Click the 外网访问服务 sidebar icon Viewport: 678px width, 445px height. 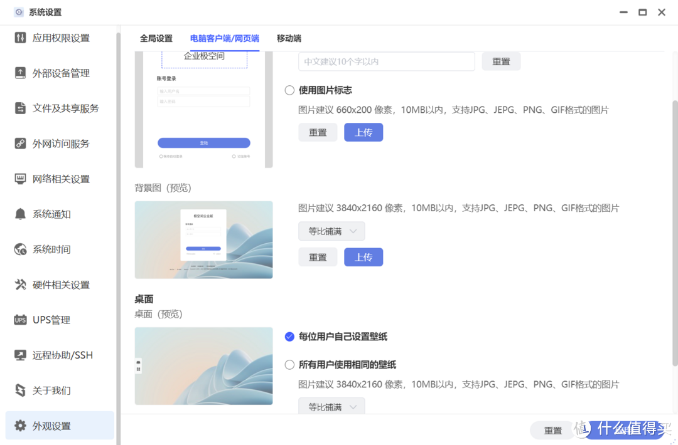[x=18, y=143]
